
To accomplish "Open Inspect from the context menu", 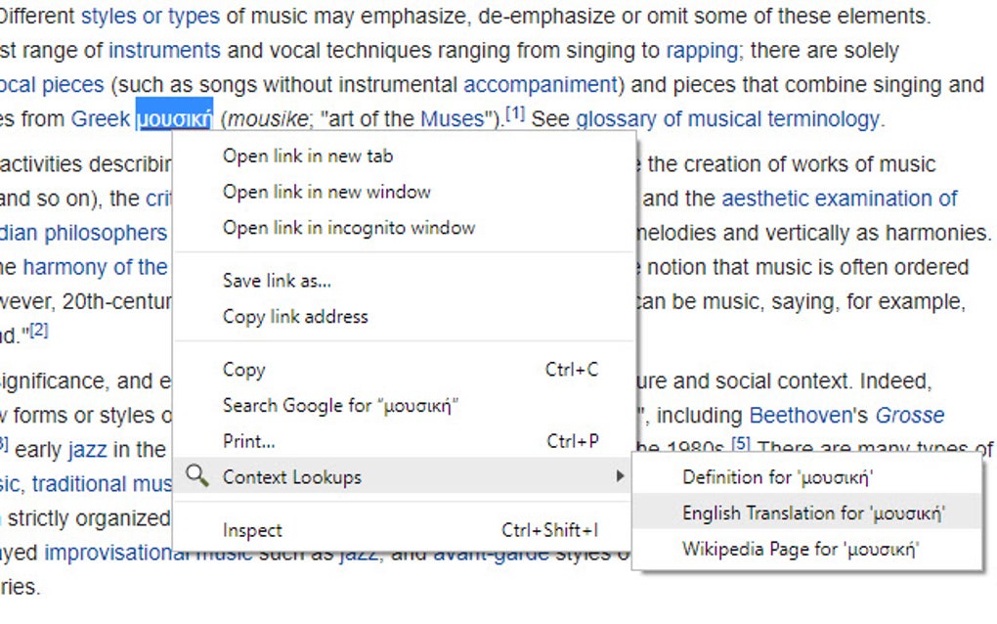I will [252, 529].
